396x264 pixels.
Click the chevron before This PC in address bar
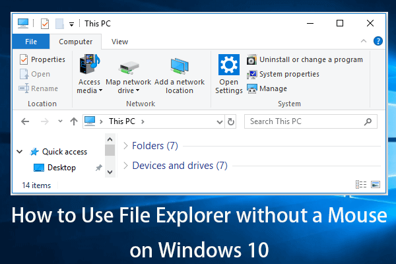[x=101, y=121]
